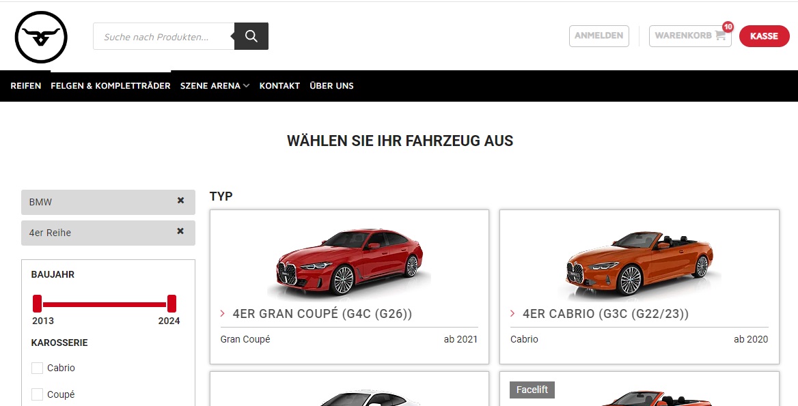Click the cart badge showing 10
The height and width of the screenshot is (406, 798).
728,27
